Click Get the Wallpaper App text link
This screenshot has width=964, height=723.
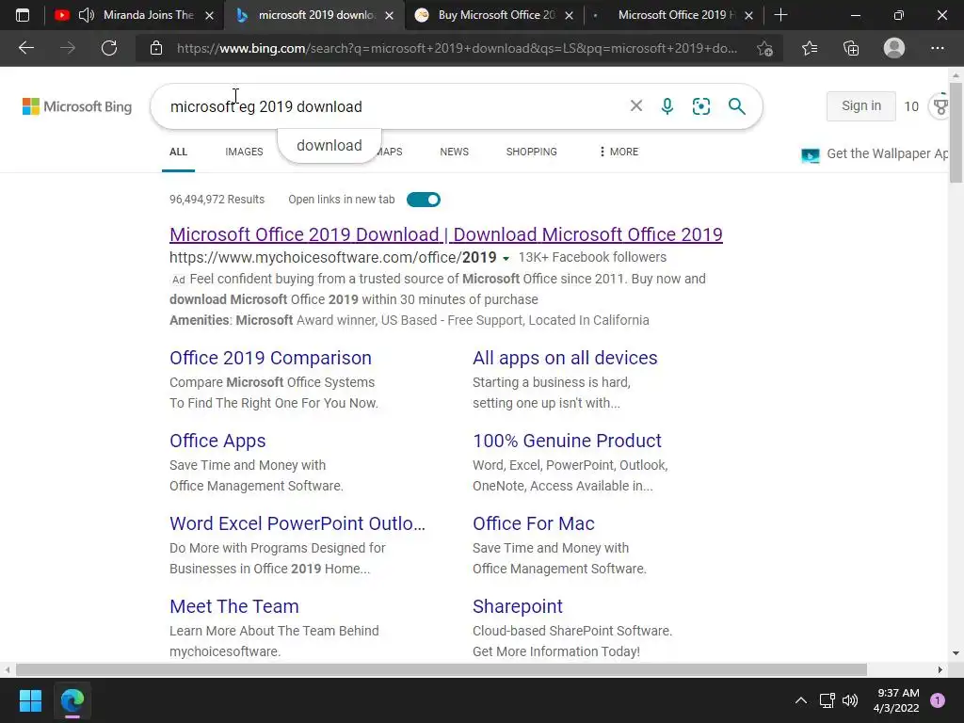[888, 153]
